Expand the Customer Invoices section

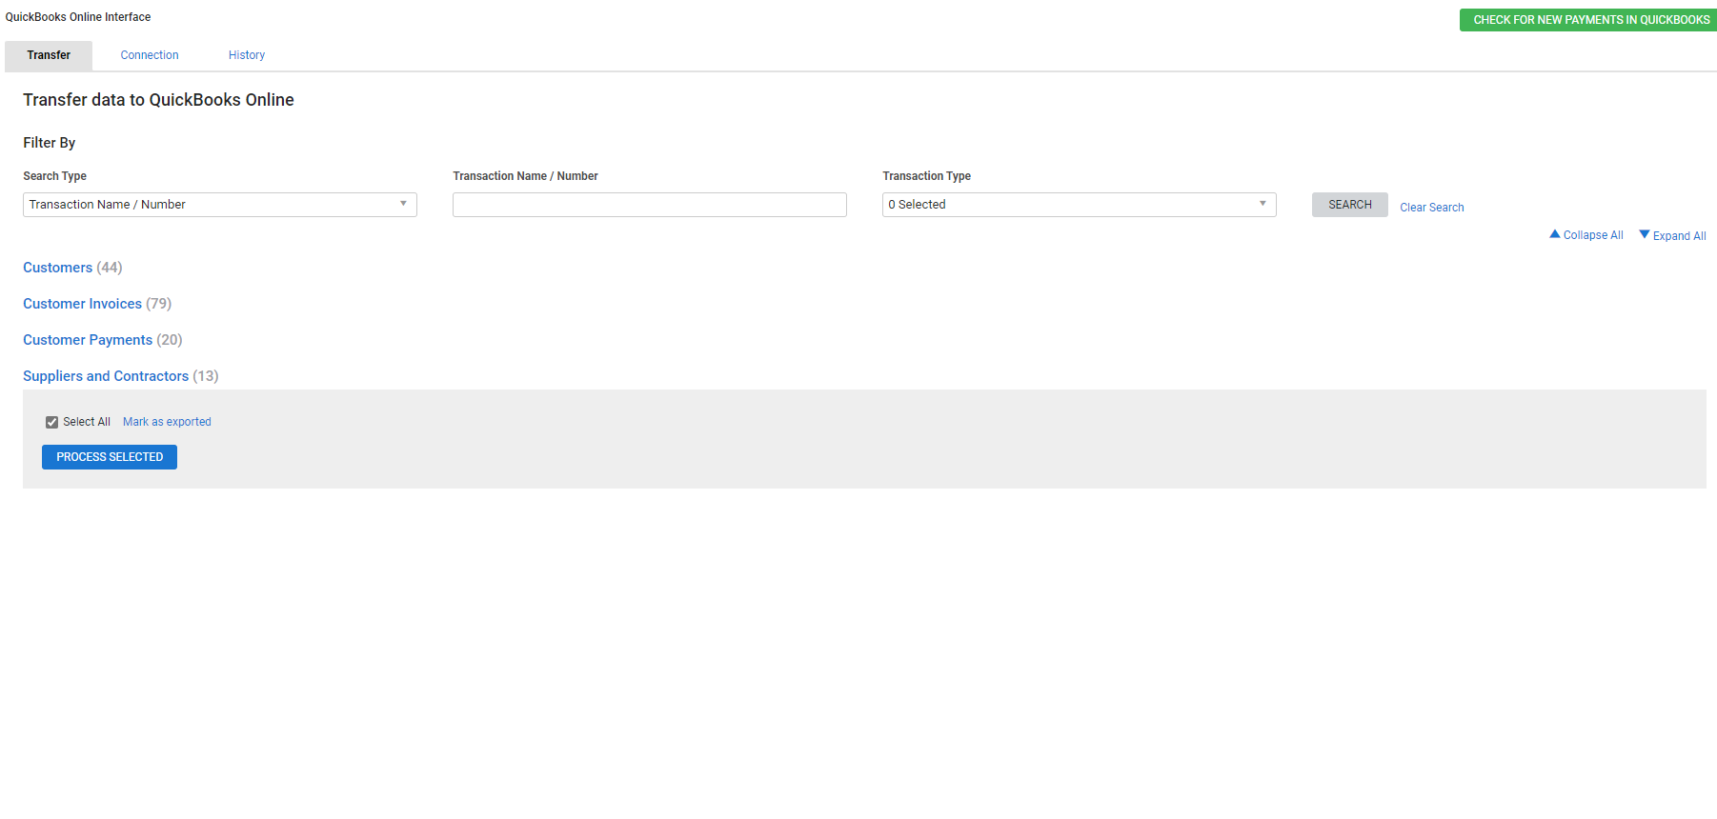point(83,304)
